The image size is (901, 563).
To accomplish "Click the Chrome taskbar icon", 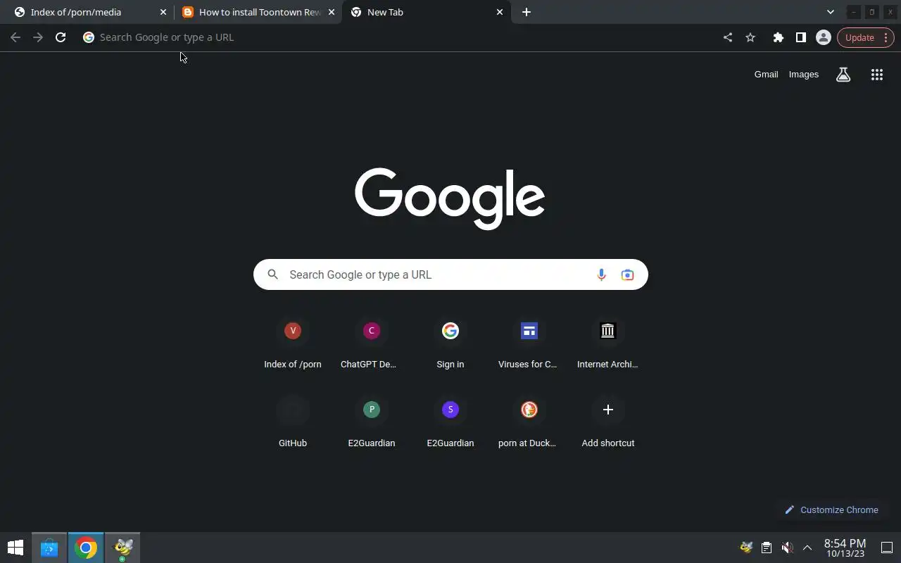I will pos(86,548).
